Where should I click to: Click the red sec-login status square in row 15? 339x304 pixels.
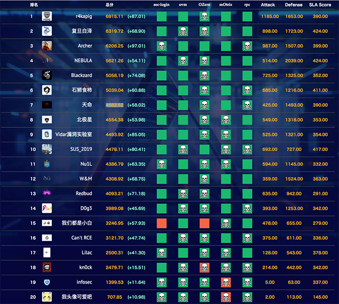pos(162,223)
